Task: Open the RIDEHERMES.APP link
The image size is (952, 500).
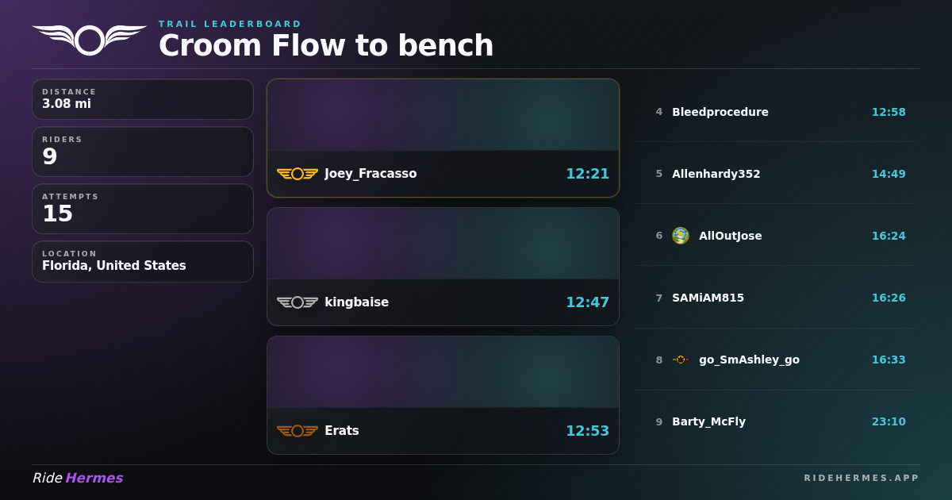Action: click(x=862, y=478)
